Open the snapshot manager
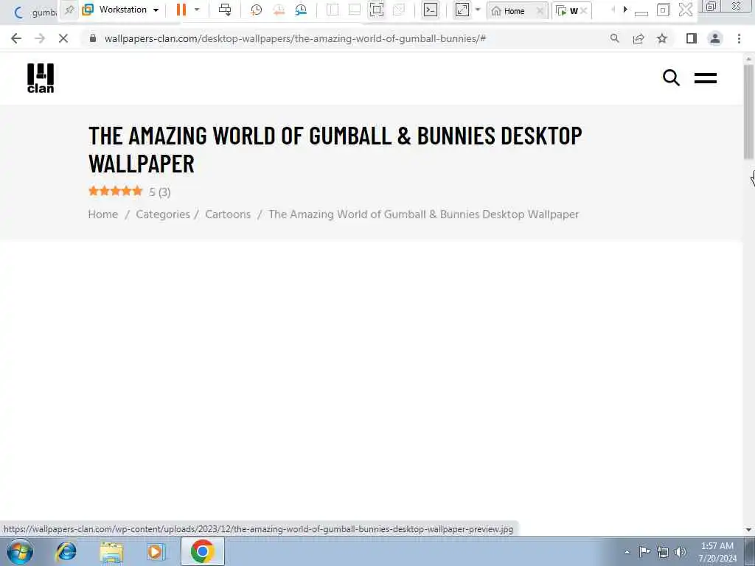The height and width of the screenshot is (566, 755). tap(301, 10)
